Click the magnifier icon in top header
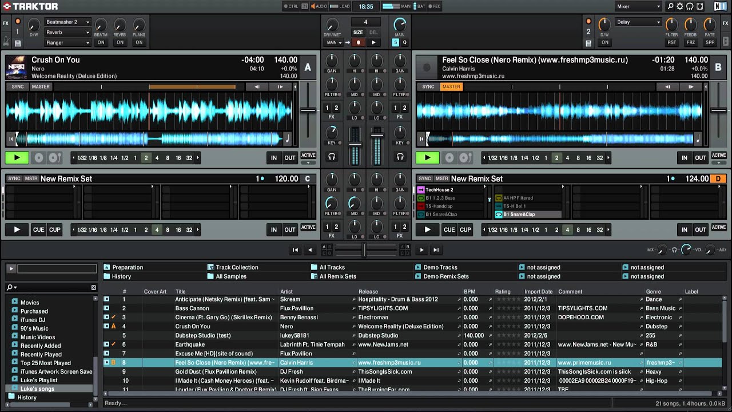The height and width of the screenshot is (412, 732). (671, 6)
